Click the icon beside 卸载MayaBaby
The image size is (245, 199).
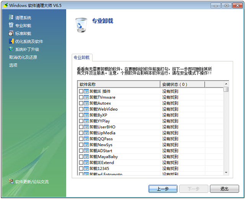point(86,157)
